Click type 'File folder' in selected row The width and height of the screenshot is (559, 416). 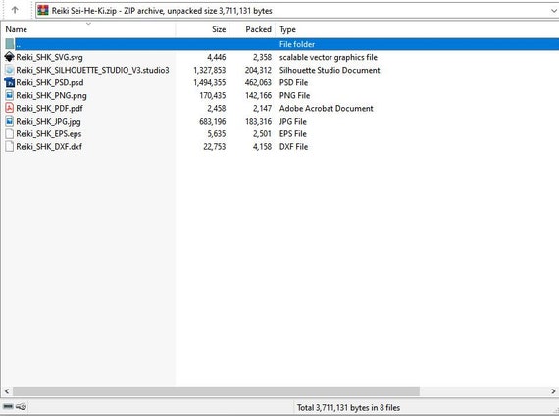coord(297,44)
